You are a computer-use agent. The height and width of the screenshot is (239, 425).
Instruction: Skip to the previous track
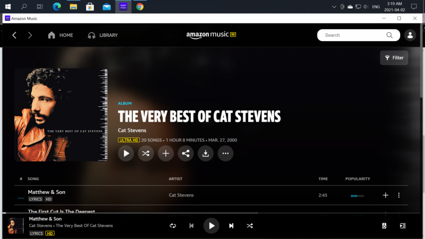(191, 226)
